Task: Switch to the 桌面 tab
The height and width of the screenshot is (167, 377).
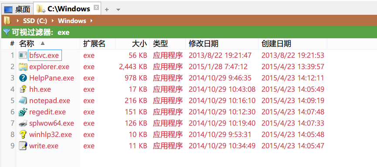Action: pos(17,10)
